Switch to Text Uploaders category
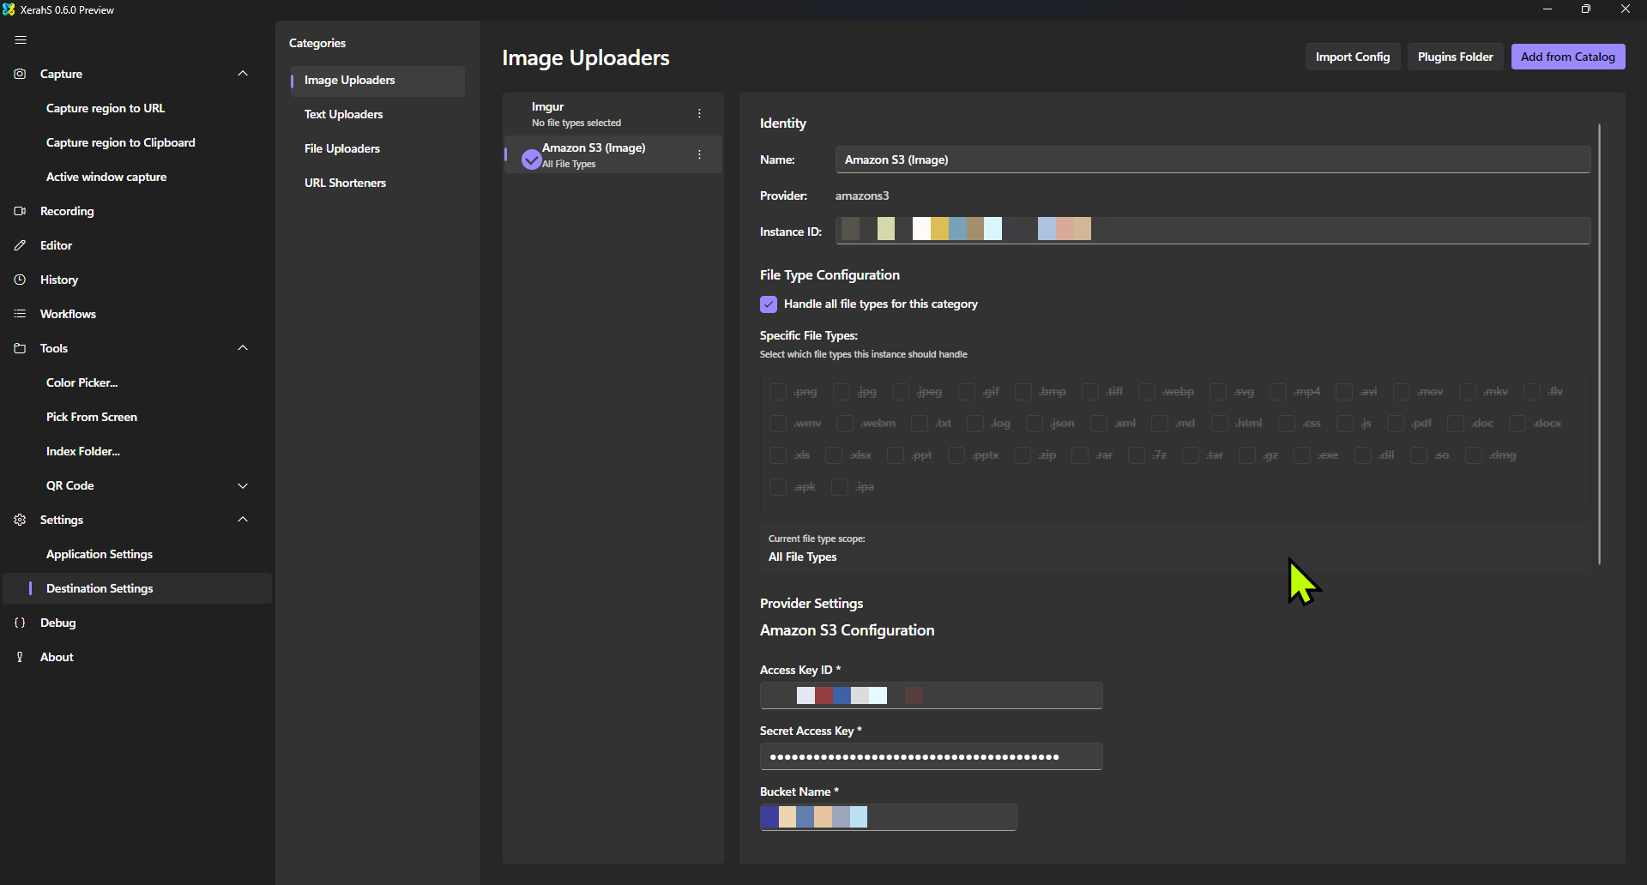 pyautogui.click(x=343, y=114)
